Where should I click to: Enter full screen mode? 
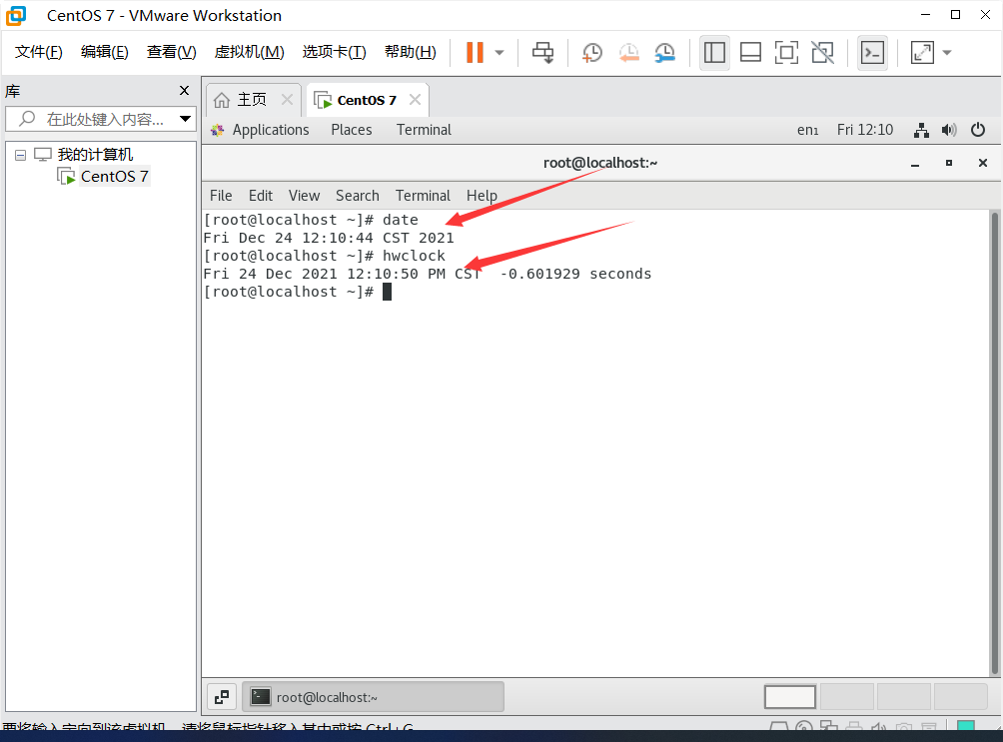point(786,53)
